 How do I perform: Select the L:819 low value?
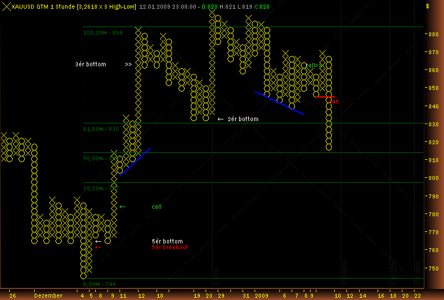[244, 6]
